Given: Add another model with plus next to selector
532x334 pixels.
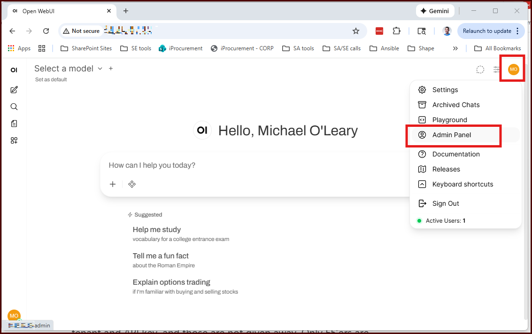Looking at the screenshot, I should tap(111, 69).
